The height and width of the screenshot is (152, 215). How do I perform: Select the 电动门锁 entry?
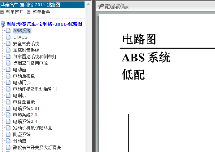click(x=22, y=82)
